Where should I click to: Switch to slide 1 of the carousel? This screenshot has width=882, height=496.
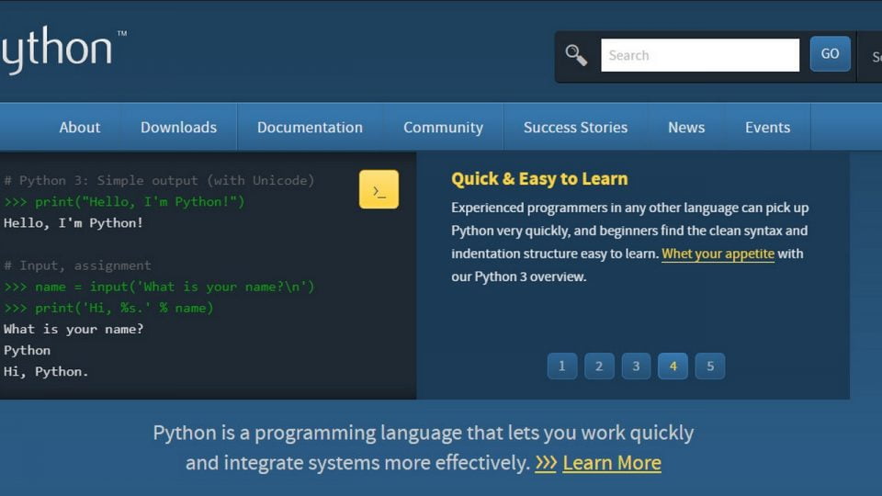pyautogui.click(x=562, y=366)
